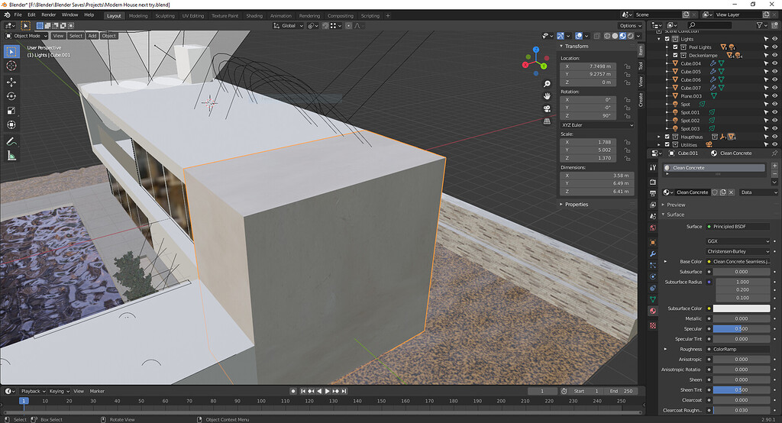The width and height of the screenshot is (782, 423).
Task: Open the GGX distribution dropdown
Action: point(738,241)
